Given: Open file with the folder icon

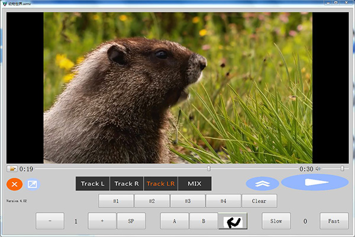Looking at the screenshot, I should tap(12, 169).
